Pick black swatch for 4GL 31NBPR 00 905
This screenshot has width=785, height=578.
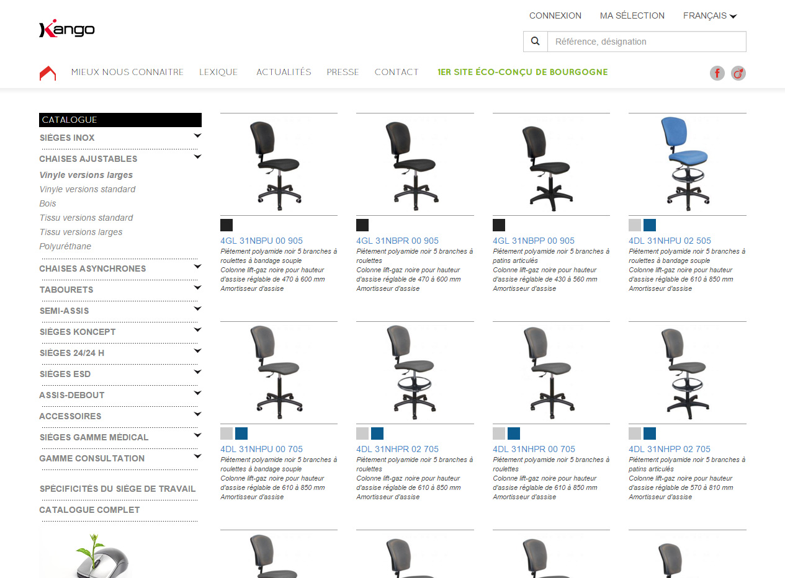click(x=362, y=225)
